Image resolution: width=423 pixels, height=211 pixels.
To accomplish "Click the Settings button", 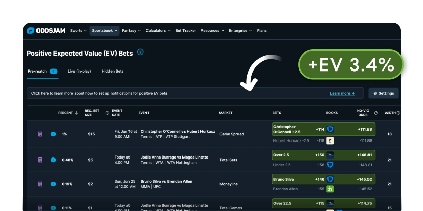I will pos(383,93).
